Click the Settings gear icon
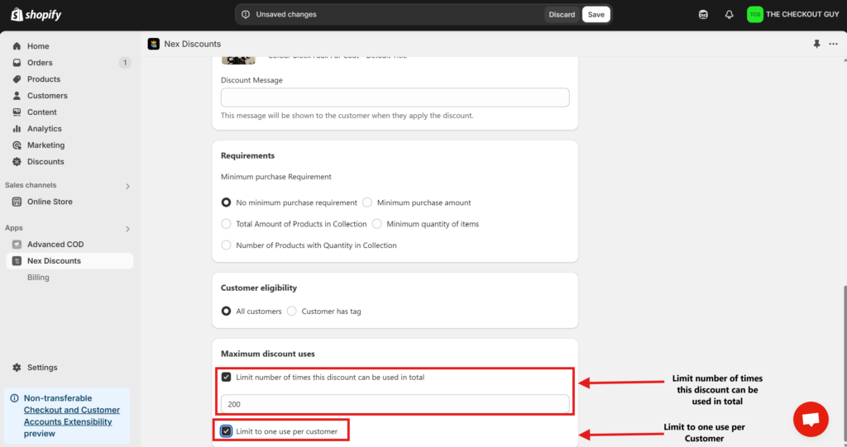Screen dimensions: 847x447 (17, 367)
